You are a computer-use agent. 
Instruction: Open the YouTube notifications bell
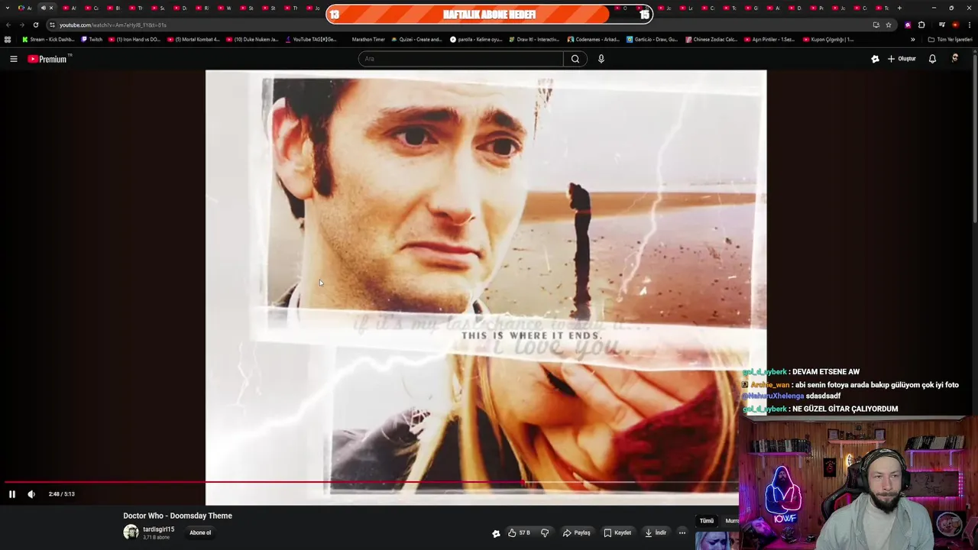click(932, 59)
